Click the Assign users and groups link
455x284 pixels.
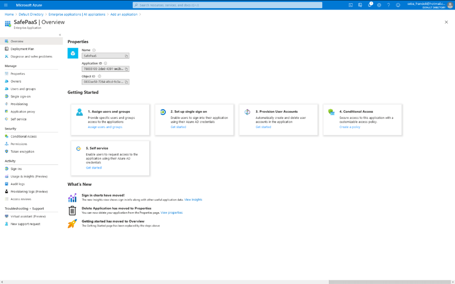coord(105,127)
